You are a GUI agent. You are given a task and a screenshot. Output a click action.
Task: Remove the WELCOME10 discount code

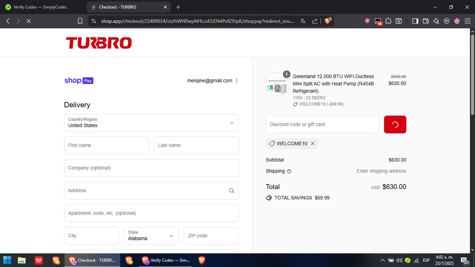pyautogui.click(x=313, y=143)
